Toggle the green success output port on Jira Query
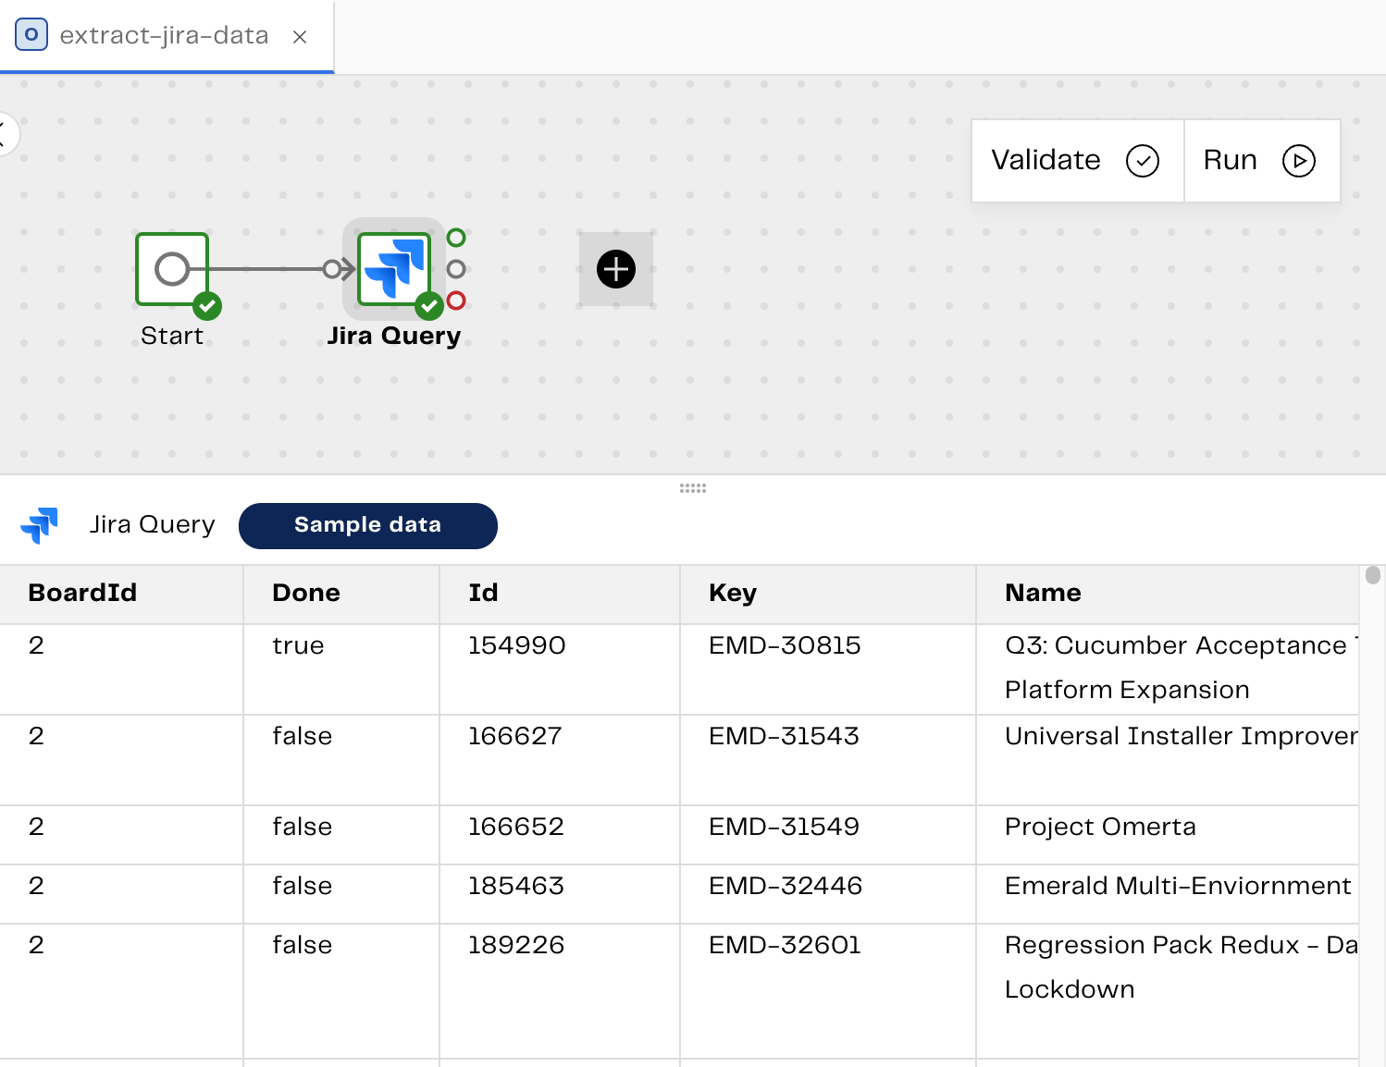Image resolution: width=1386 pixels, height=1067 pixels. (454, 237)
